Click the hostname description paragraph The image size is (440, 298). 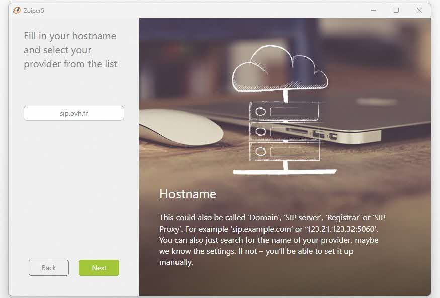(x=272, y=240)
